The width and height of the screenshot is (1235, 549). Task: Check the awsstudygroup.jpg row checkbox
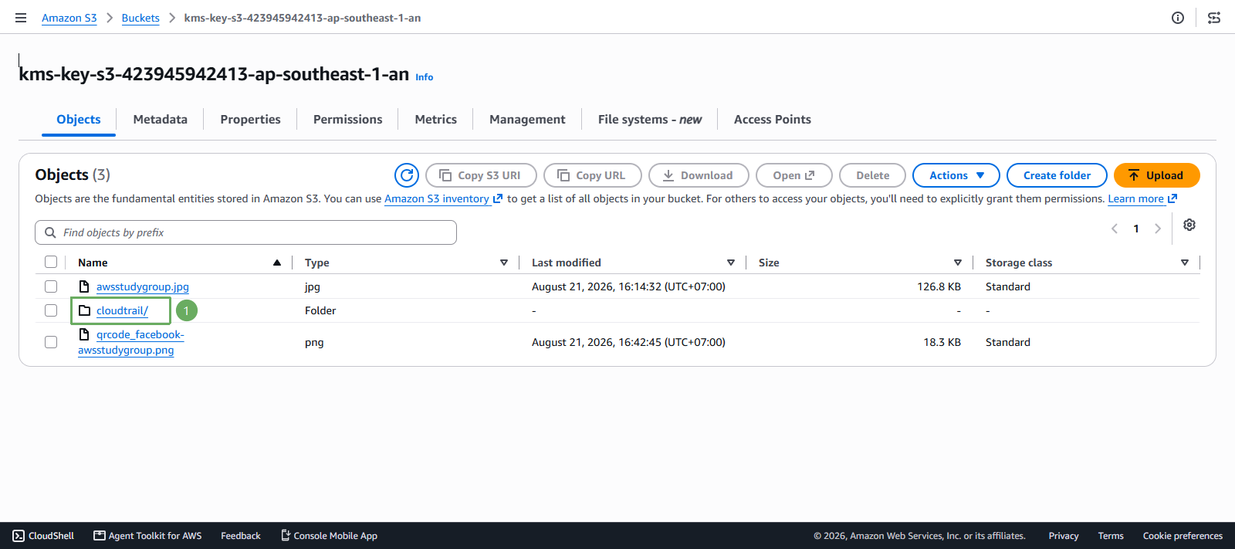51,286
